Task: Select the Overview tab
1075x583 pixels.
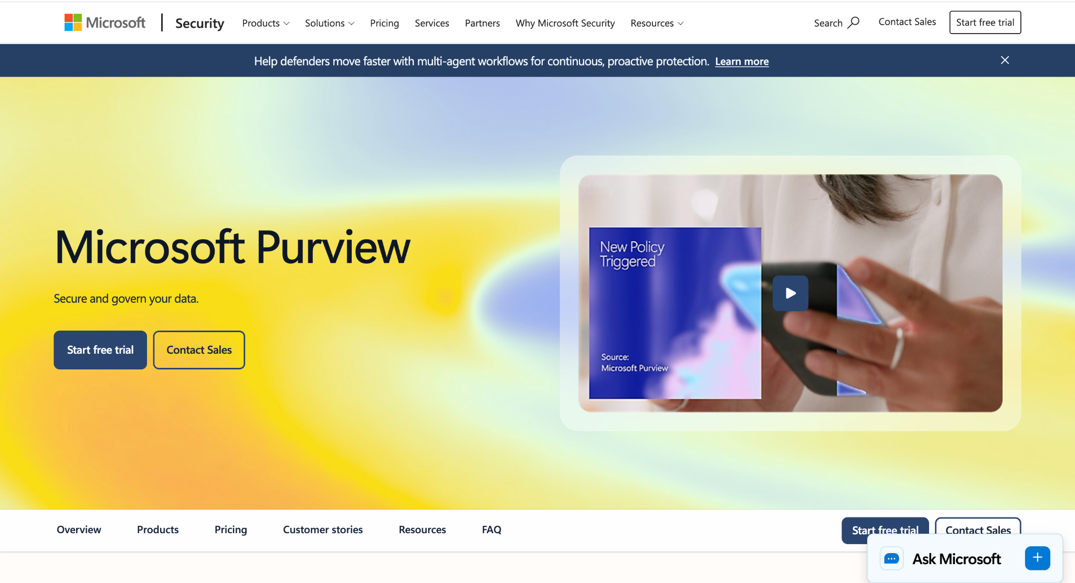Action: click(79, 530)
